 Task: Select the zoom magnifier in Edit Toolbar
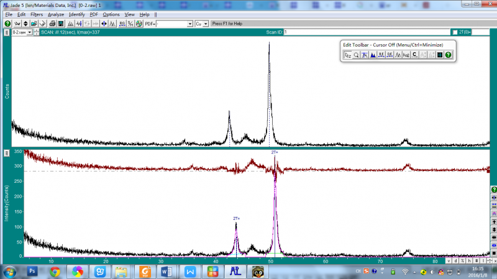click(356, 55)
